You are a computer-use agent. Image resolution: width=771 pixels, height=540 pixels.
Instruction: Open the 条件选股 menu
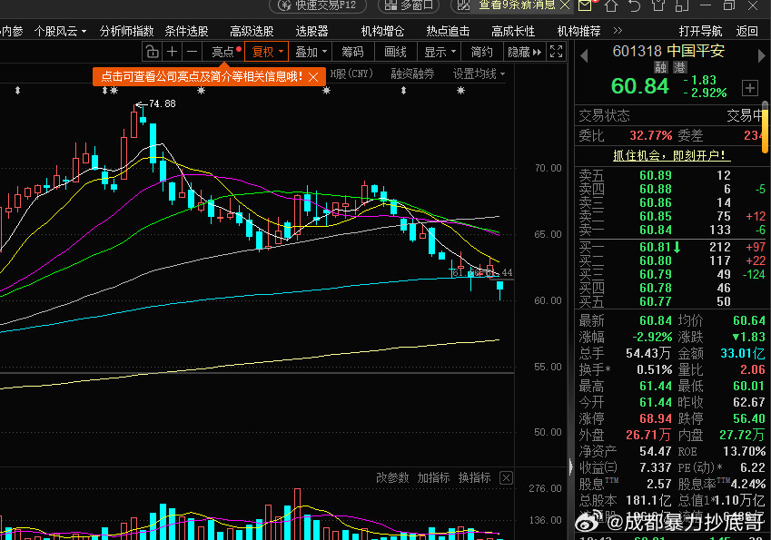point(186,31)
